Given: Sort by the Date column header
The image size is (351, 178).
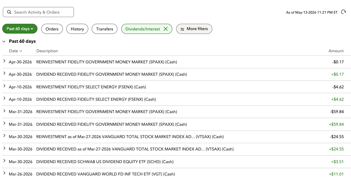Looking at the screenshot, I should click(x=16, y=51).
